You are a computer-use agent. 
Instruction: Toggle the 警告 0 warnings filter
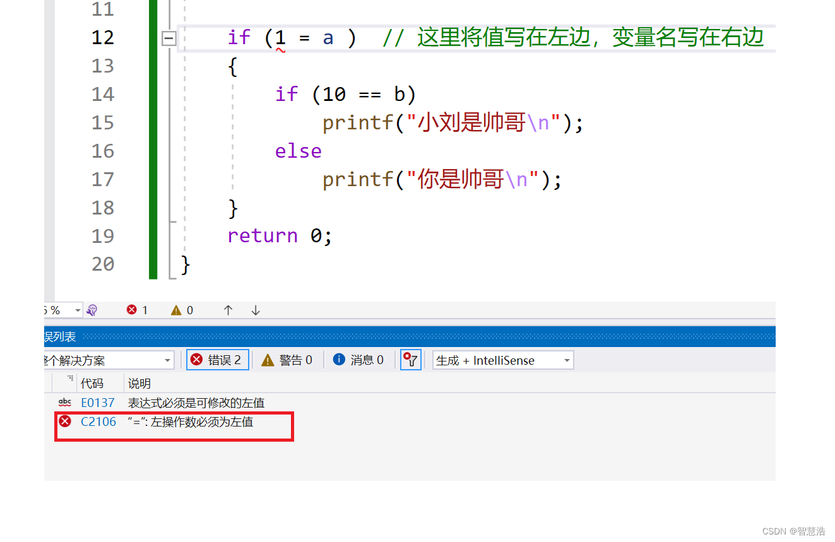tap(287, 360)
